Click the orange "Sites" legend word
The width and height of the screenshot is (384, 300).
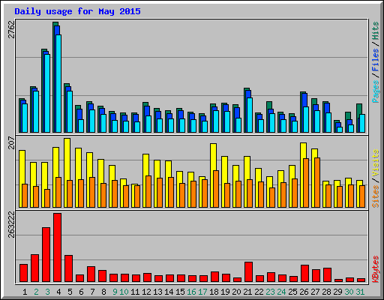pyautogui.click(x=376, y=196)
